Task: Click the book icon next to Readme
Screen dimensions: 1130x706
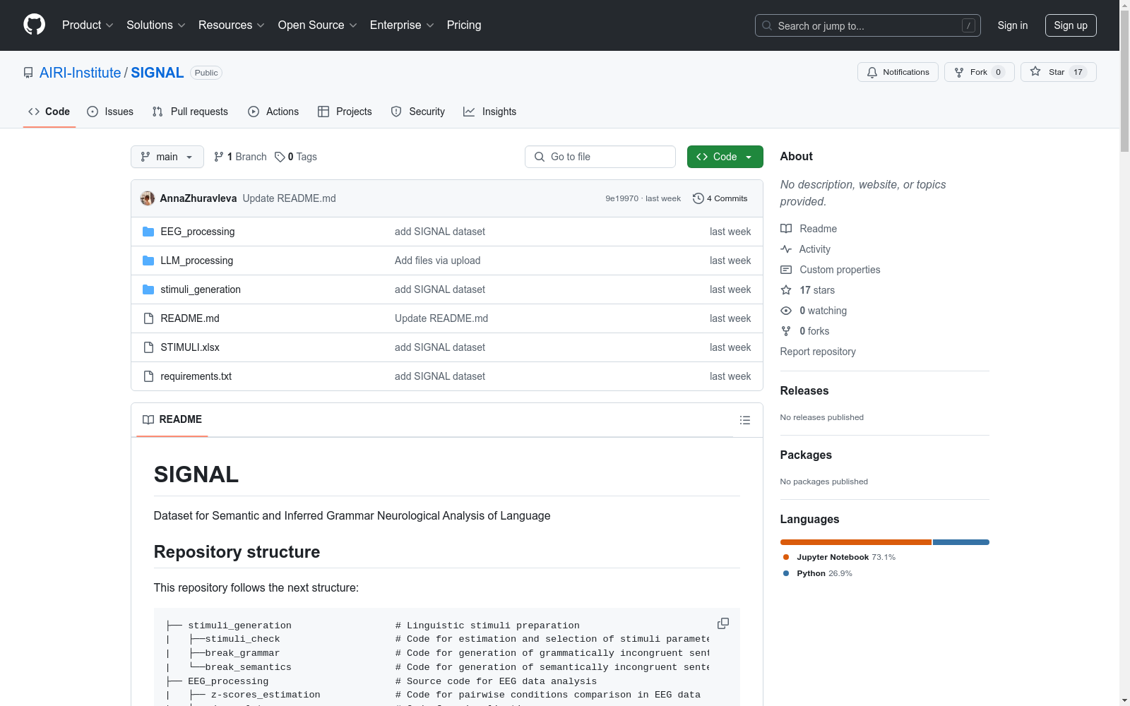Action: click(x=786, y=229)
